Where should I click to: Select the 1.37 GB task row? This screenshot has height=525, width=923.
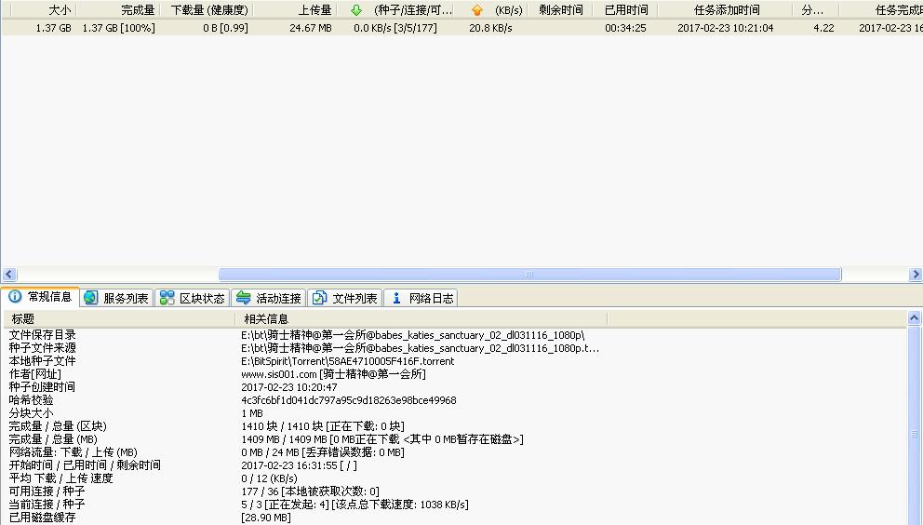coord(372,28)
